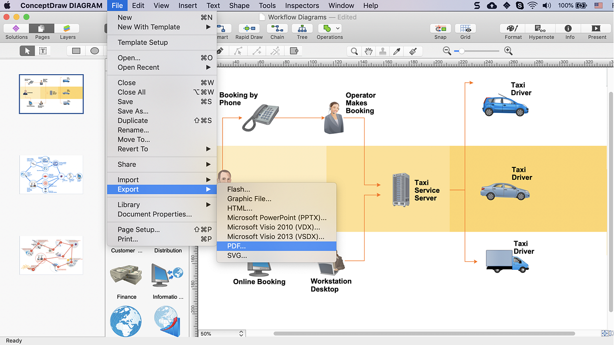Click the zoom in magnifier
Screen dimensions: 614x345
coord(508,51)
